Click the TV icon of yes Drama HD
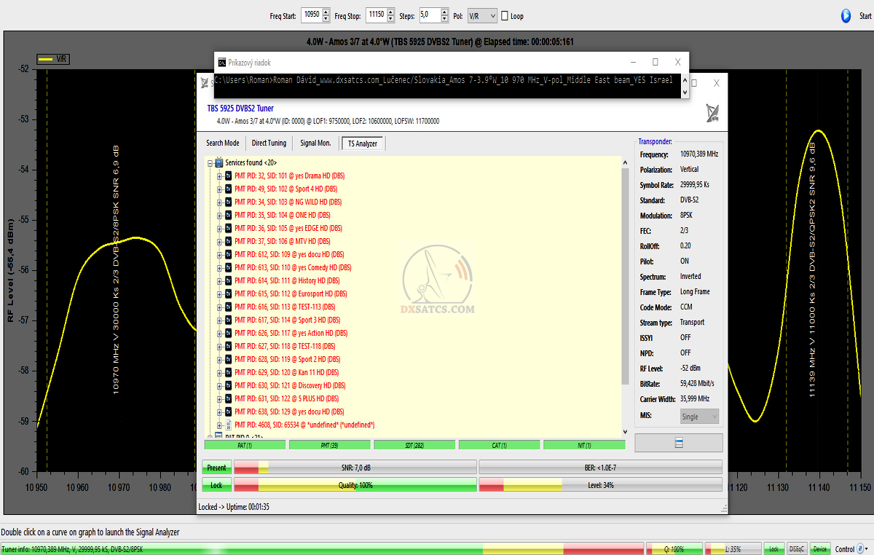Image resolution: width=874 pixels, height=555 pixels. coord(228,176)
